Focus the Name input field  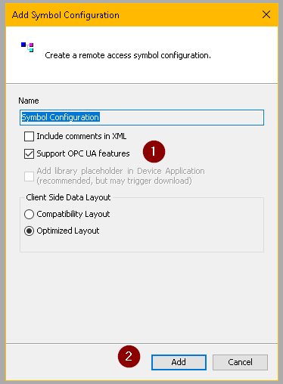point(141,117)
